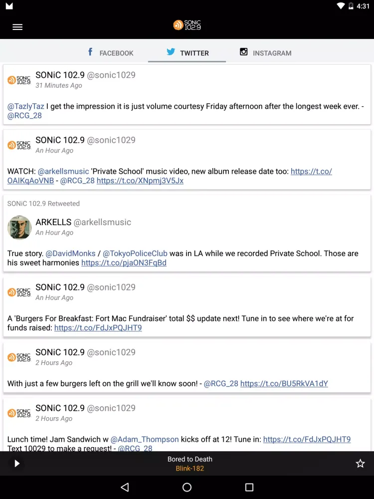The image size is (374, 499).
Task: Tap the Android home button
Action: click(187, 487)
